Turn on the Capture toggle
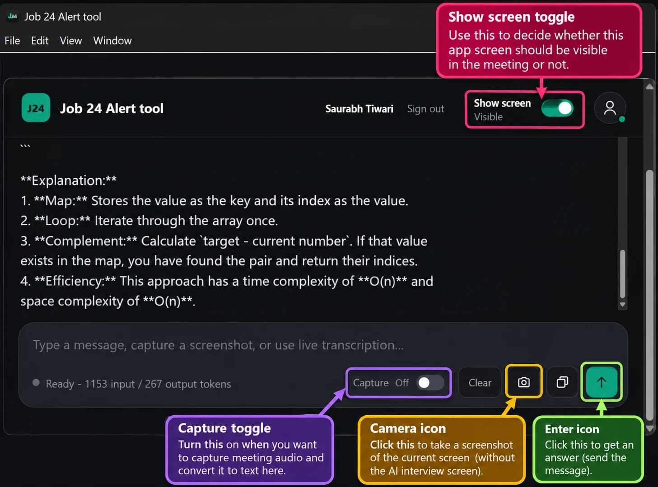Viewport: 658px width, 487px height. tap(430, 383)
